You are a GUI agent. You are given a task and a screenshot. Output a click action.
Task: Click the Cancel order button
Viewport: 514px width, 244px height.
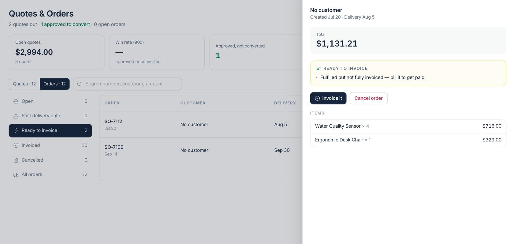368,98
